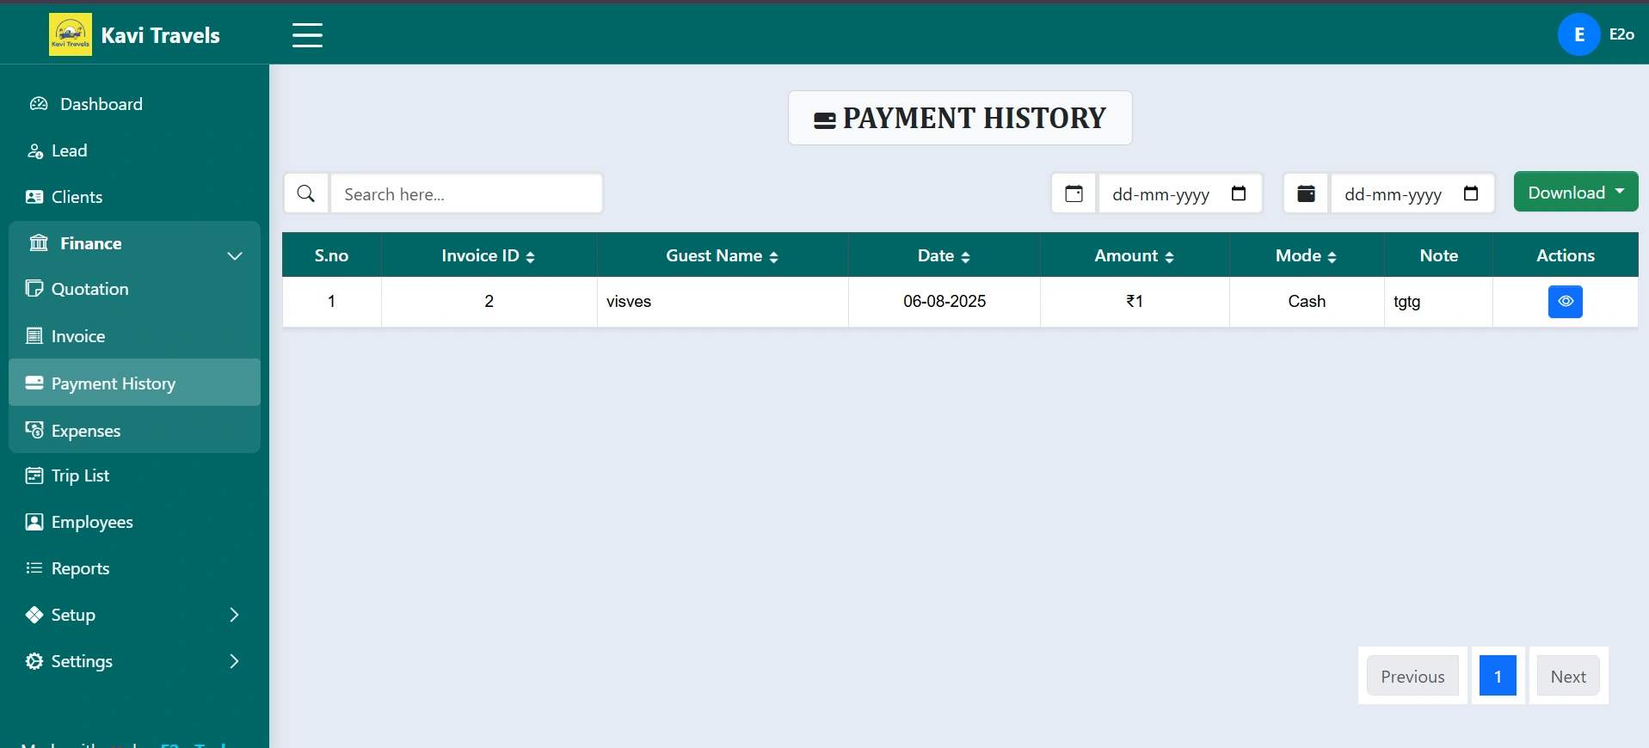View payment details with eye icon

(1565, 302)
